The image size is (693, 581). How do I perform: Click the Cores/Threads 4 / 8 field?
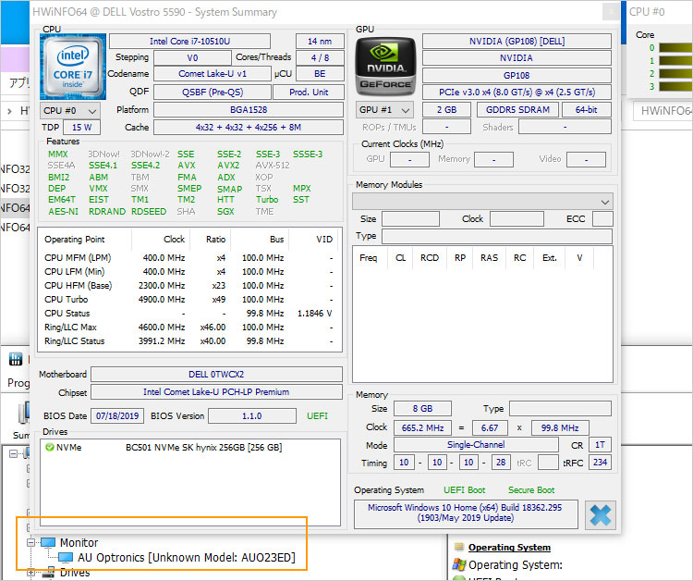[x=320, y=58]
